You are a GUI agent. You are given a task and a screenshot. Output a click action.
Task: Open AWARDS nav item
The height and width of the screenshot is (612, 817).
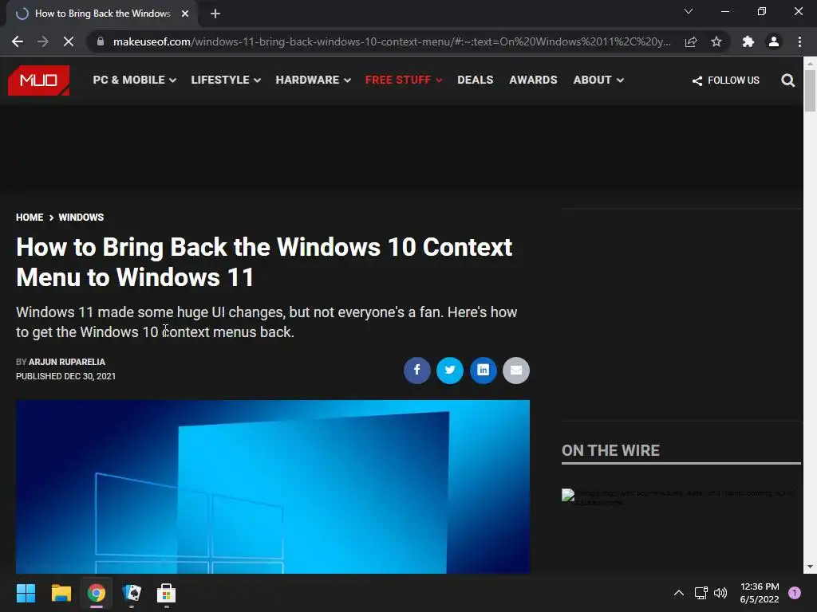(x=533, y=80)
